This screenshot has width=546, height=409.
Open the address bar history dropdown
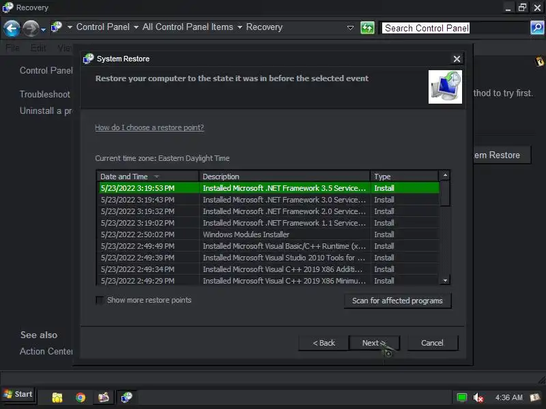pyautogui.click(x=350, y=27)
